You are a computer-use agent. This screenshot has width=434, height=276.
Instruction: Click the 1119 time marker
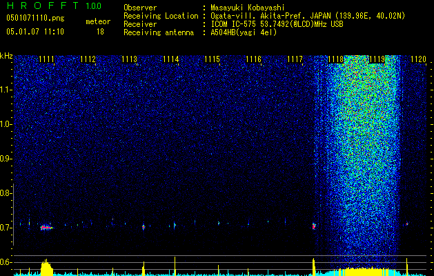point(377,59)
